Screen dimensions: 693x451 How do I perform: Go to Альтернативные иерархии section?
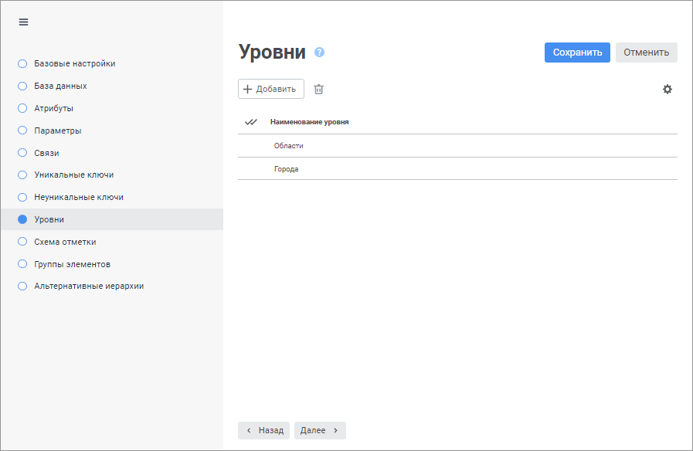pos(89,286)
